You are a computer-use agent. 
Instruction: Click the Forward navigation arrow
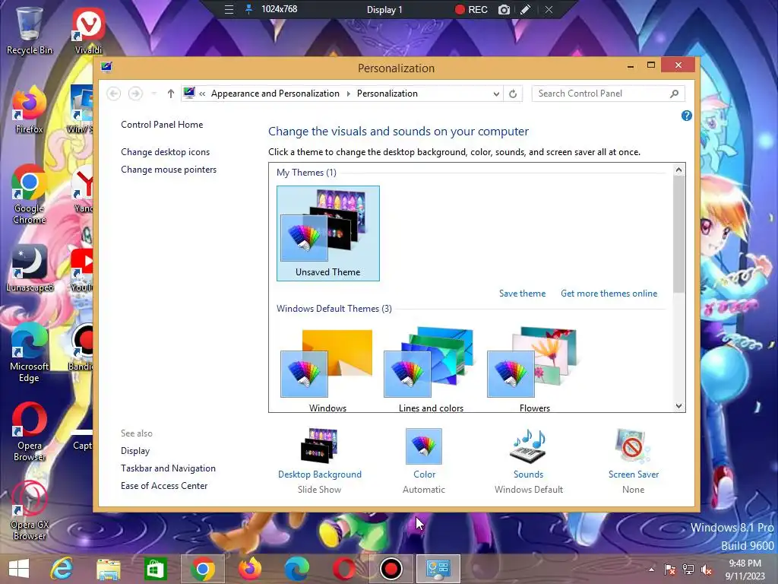coord(135,94)
